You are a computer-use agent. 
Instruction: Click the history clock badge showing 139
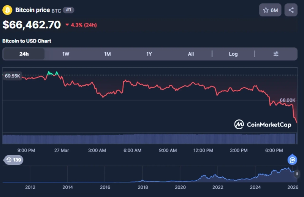point(14,160)
